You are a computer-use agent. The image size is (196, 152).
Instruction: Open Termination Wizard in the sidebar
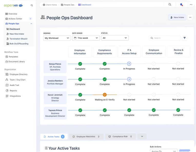[18, 39]
